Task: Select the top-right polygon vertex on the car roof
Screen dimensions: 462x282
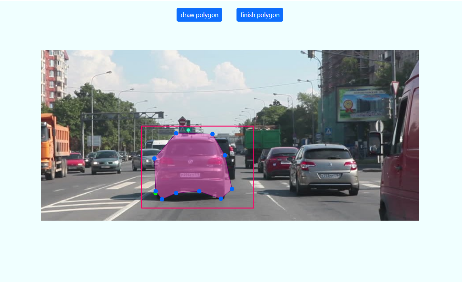Action: (212, 134)
